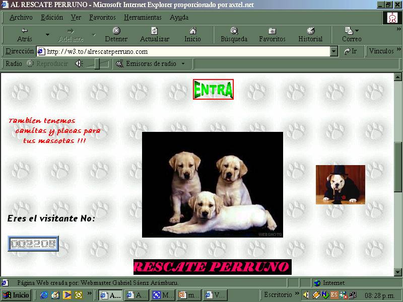403x302 pixels.
Task: Launch Internet Explorer from quick launch
Action: [44, 295]
